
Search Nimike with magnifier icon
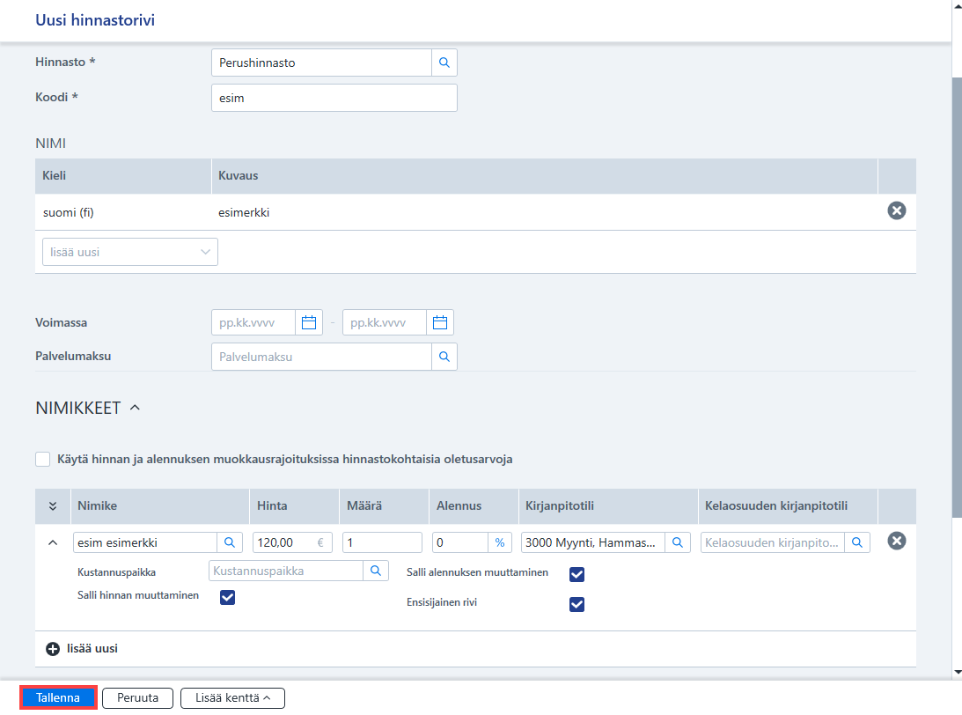point(230,542)
